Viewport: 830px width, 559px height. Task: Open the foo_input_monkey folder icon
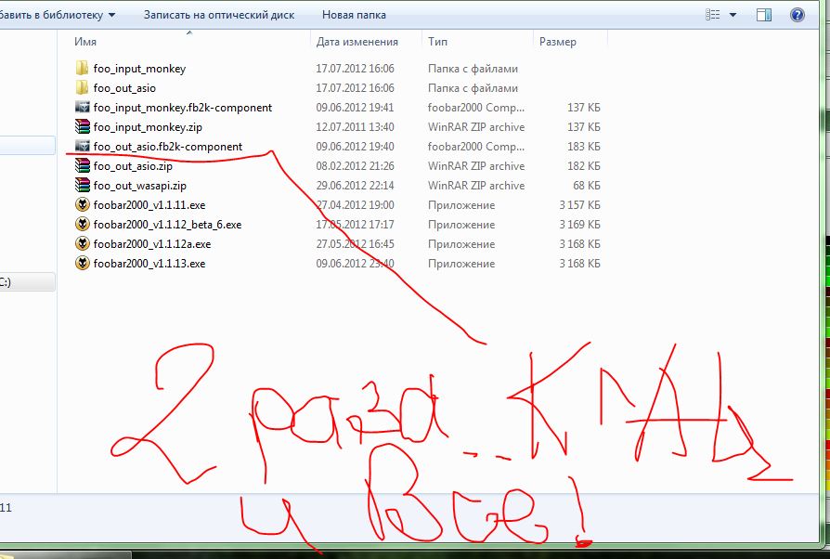click(x=82, y=69)
